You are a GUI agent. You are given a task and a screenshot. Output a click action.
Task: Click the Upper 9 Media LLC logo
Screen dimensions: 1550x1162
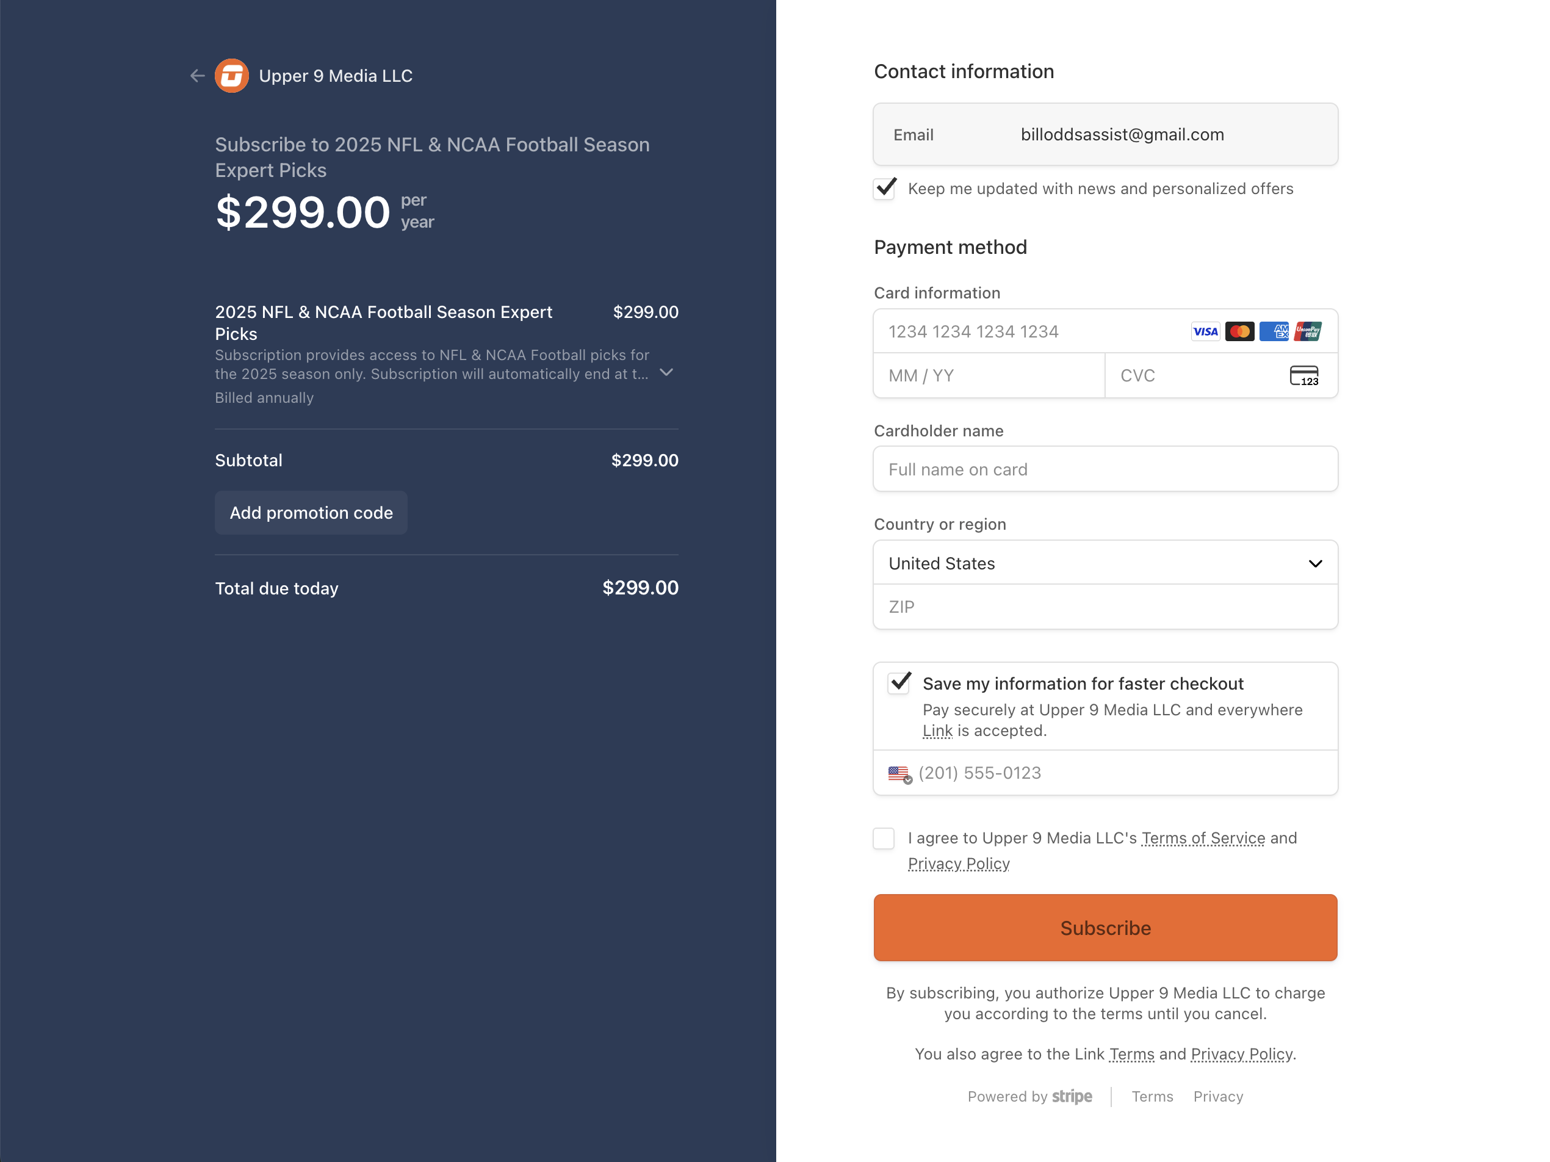point(232,75)
